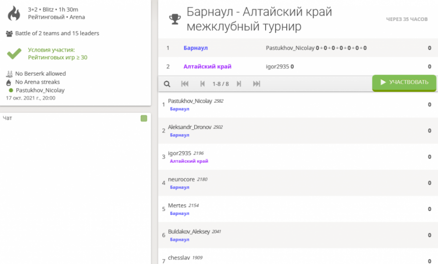Click the green entry conditions checkmark
Screen dimensions: 438x264
click(14, 53)
